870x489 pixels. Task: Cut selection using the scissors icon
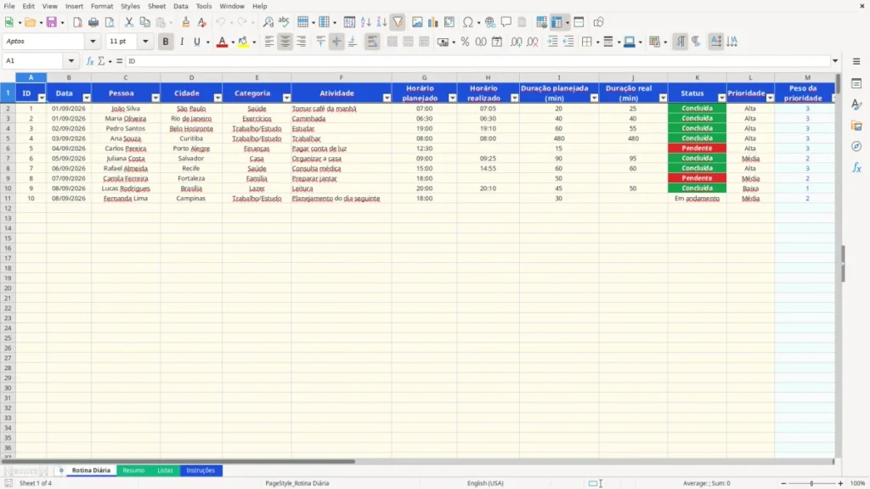point(129,22)
